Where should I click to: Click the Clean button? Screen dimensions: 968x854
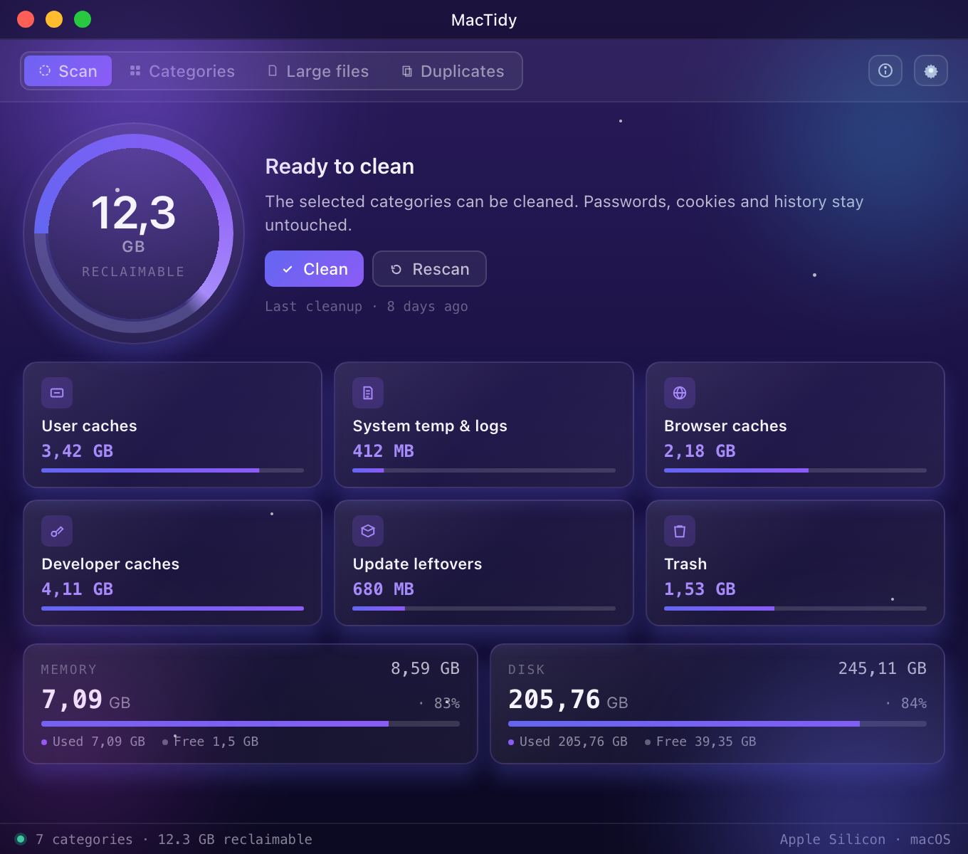(x=314, y=269)
